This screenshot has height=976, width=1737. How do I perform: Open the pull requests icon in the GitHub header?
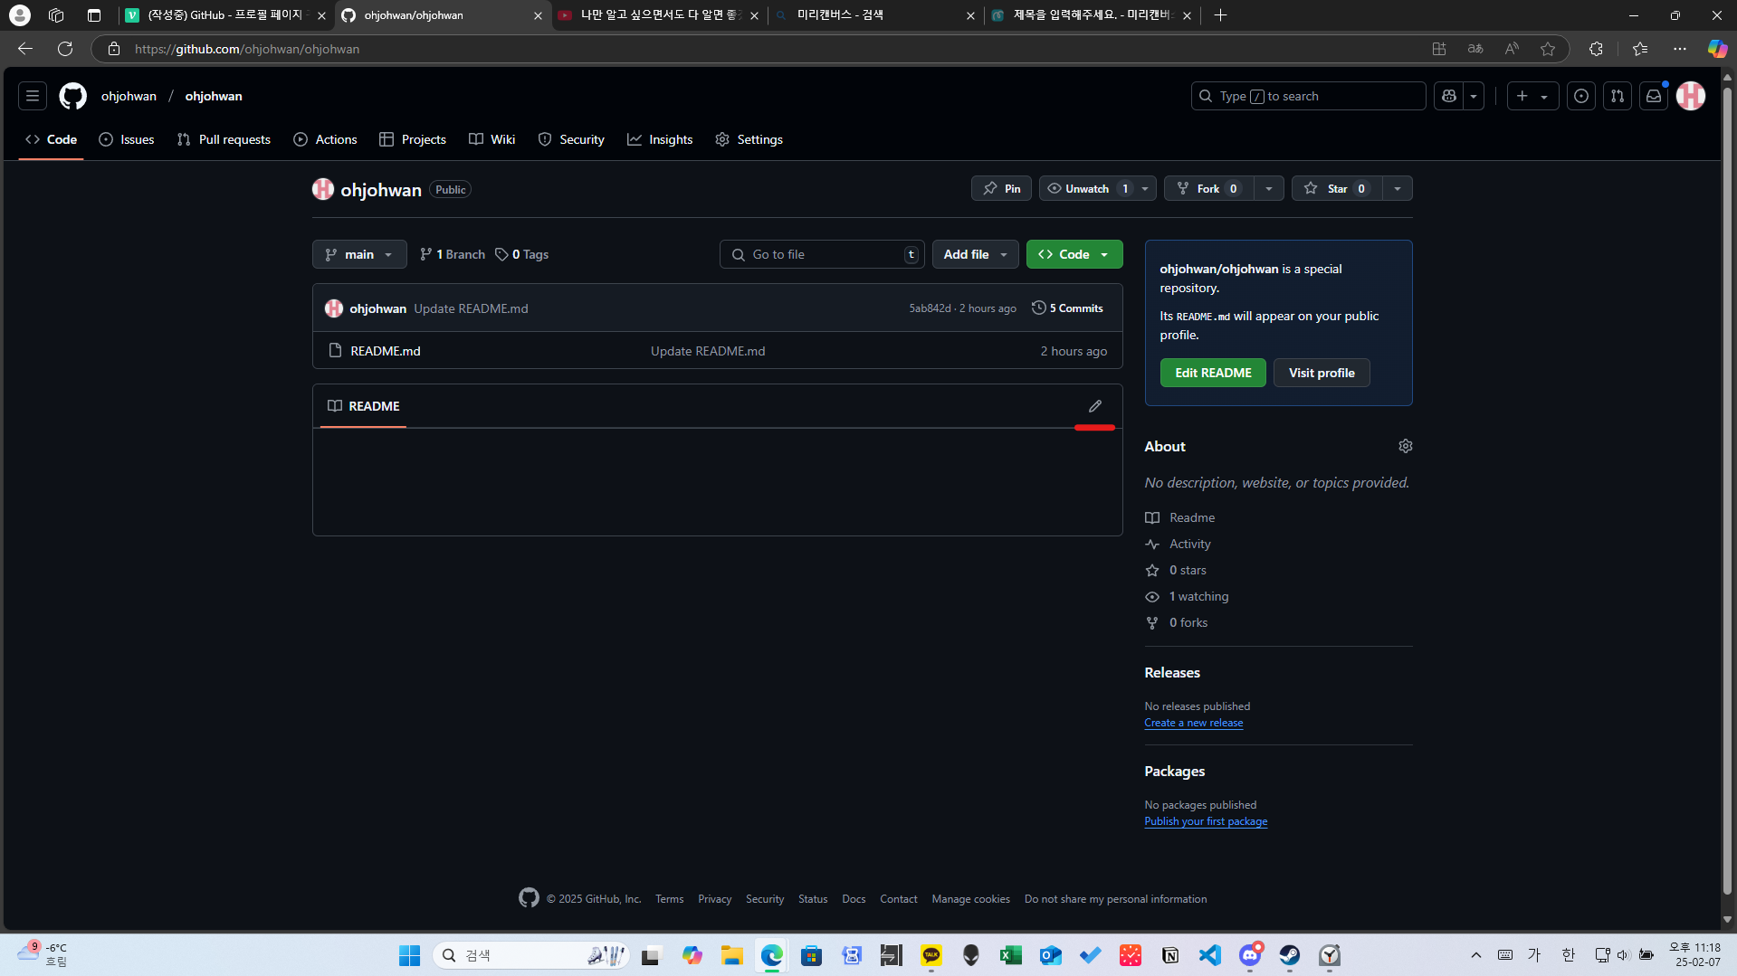click(1618, 96)
